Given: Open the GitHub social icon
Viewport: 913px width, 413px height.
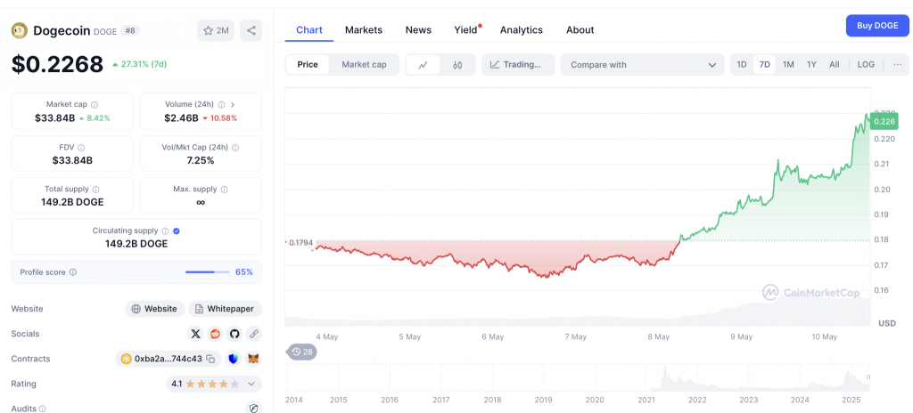Looking at the screenshot, I should 234,334.
